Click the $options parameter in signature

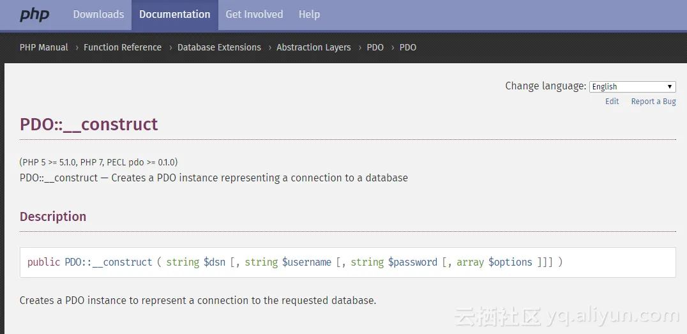click(510, 262)
